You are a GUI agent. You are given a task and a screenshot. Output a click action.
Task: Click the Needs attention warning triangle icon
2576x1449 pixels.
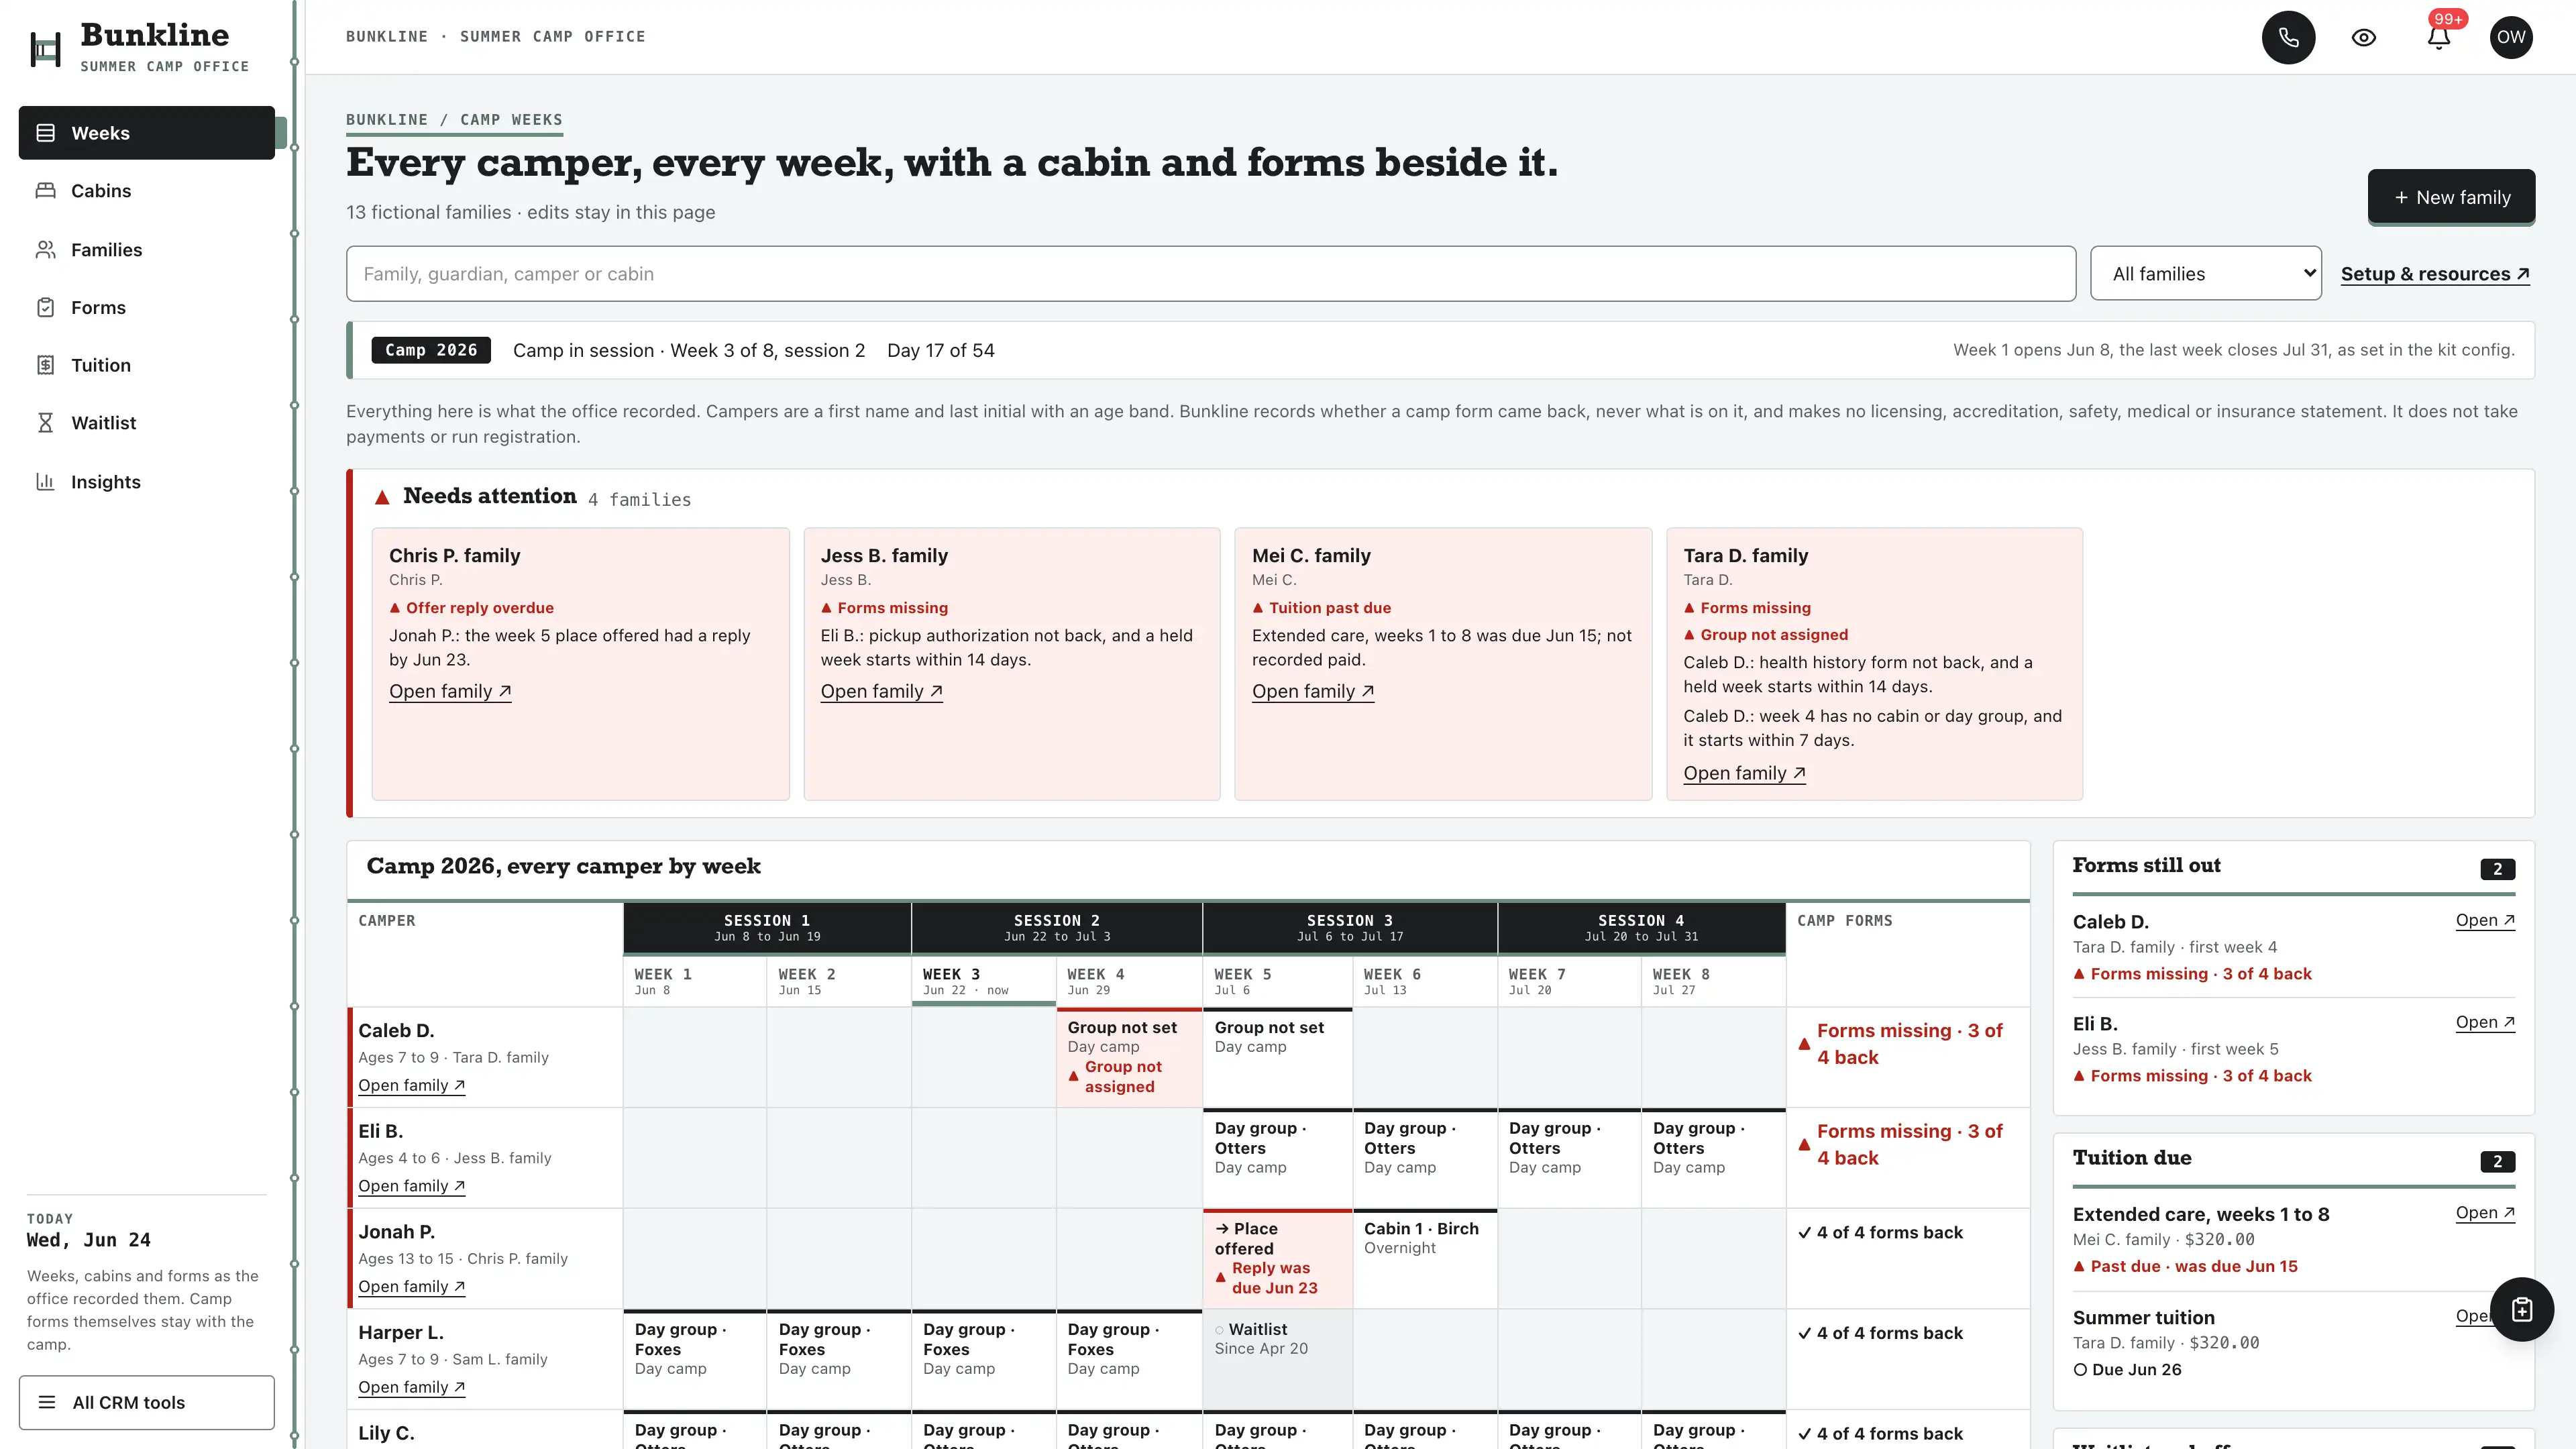coord(382,497)
